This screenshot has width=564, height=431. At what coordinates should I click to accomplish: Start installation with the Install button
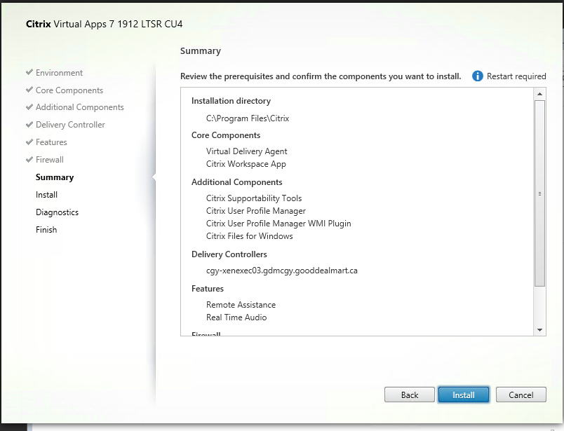pos(464,395)
